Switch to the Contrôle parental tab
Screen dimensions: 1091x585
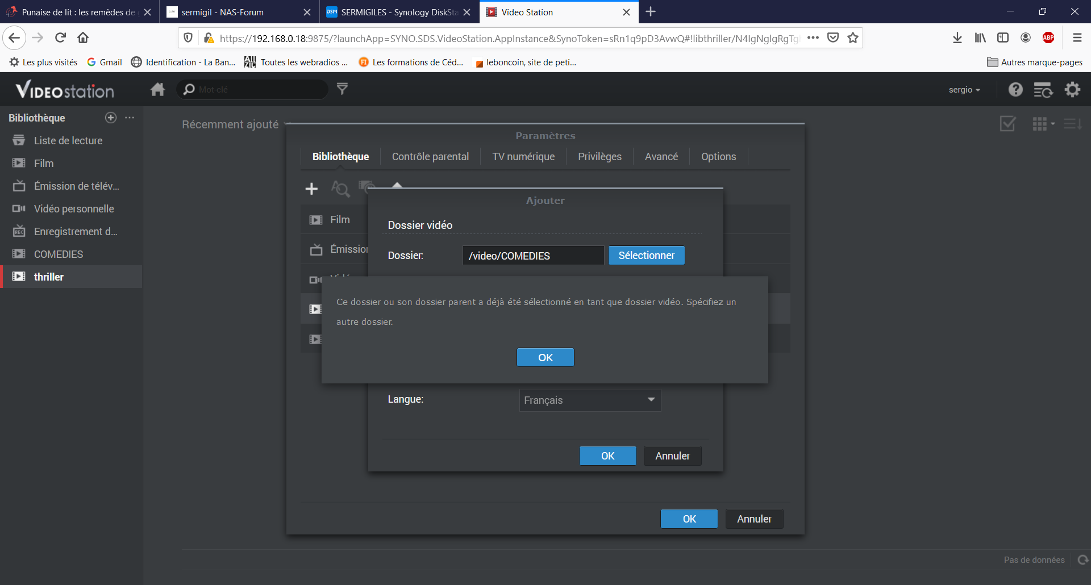430,157
